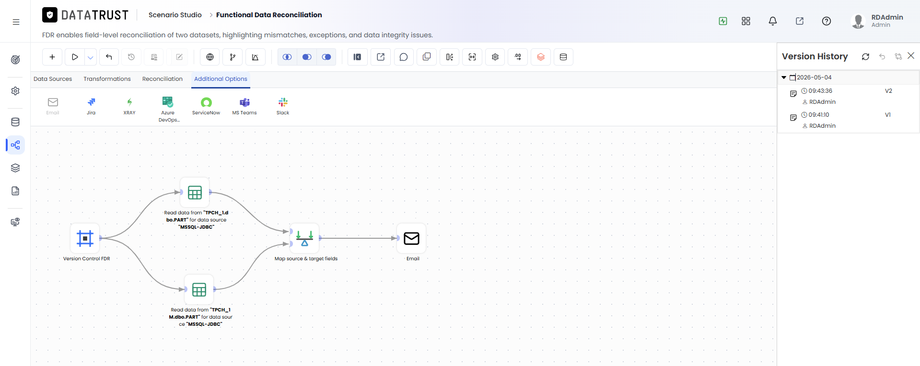Viewport: 920px width, 366px height.
Task: Select the TPCH_1M.dbo.PART read data node
Action: (199, 289)
